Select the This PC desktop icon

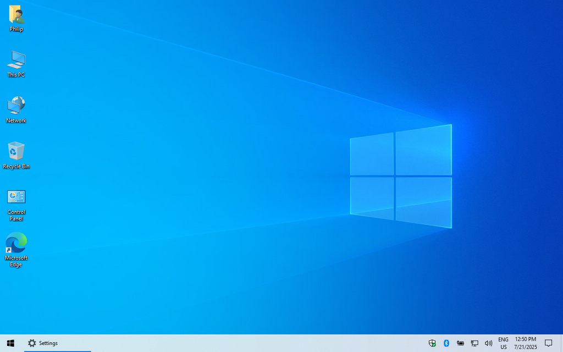(x=16, y=64)
